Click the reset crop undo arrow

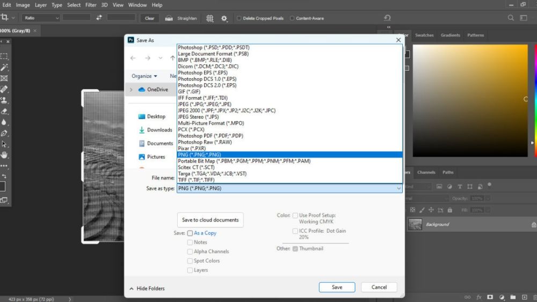(x=387, y=18)
